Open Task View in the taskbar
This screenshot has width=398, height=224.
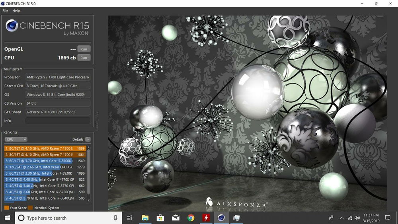[x=129, y=218]
